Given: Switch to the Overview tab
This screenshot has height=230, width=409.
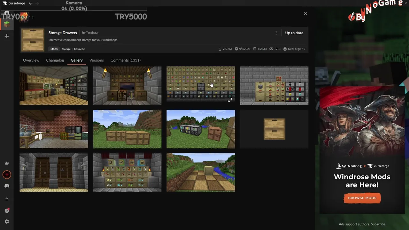Looking at the screenshot, I should [31, 60].
